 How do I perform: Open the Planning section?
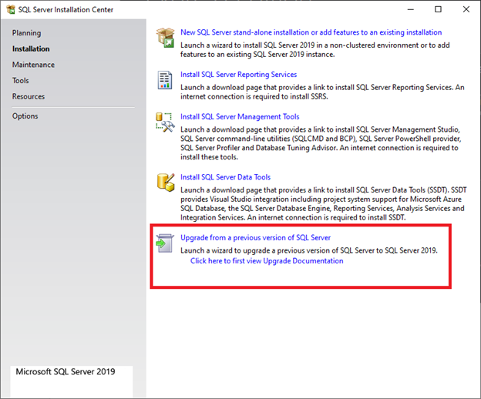coord(26,33)
